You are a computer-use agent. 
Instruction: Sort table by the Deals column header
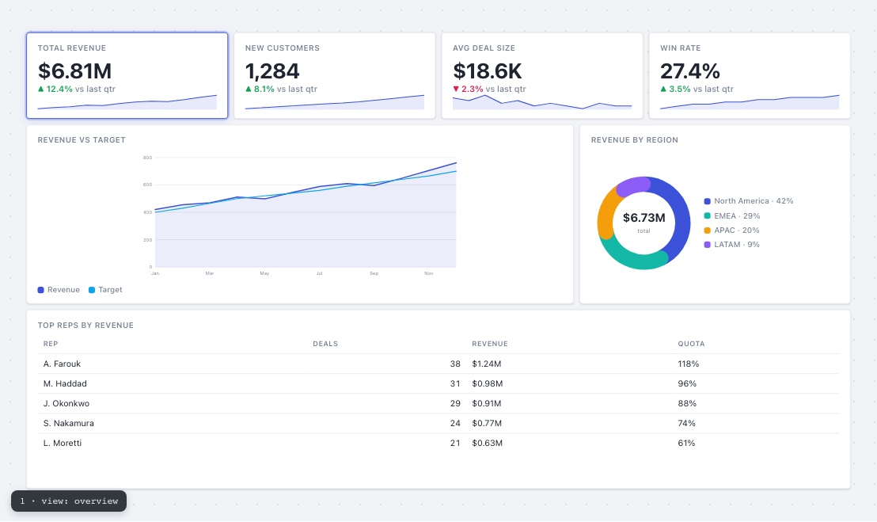pyautogui.click(x=325, y=344)
